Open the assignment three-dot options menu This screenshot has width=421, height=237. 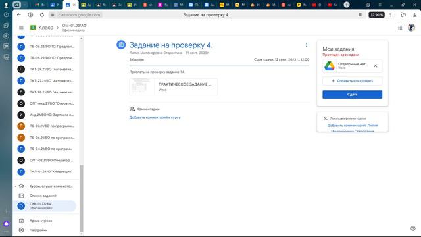pyautogui.click(x=307, y=45)
